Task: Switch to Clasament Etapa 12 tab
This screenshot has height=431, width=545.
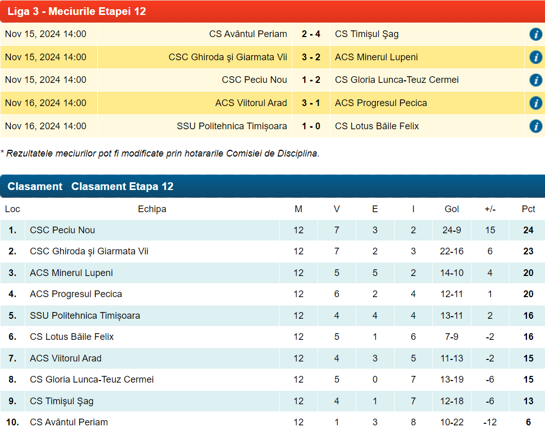Action: (122, 186)
